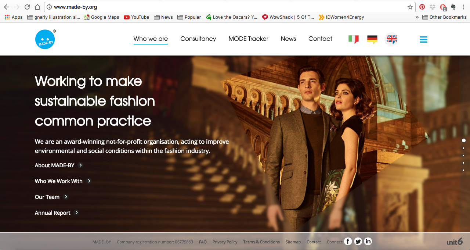Click arrow next to Who We Work With

[x=89, y=181]
